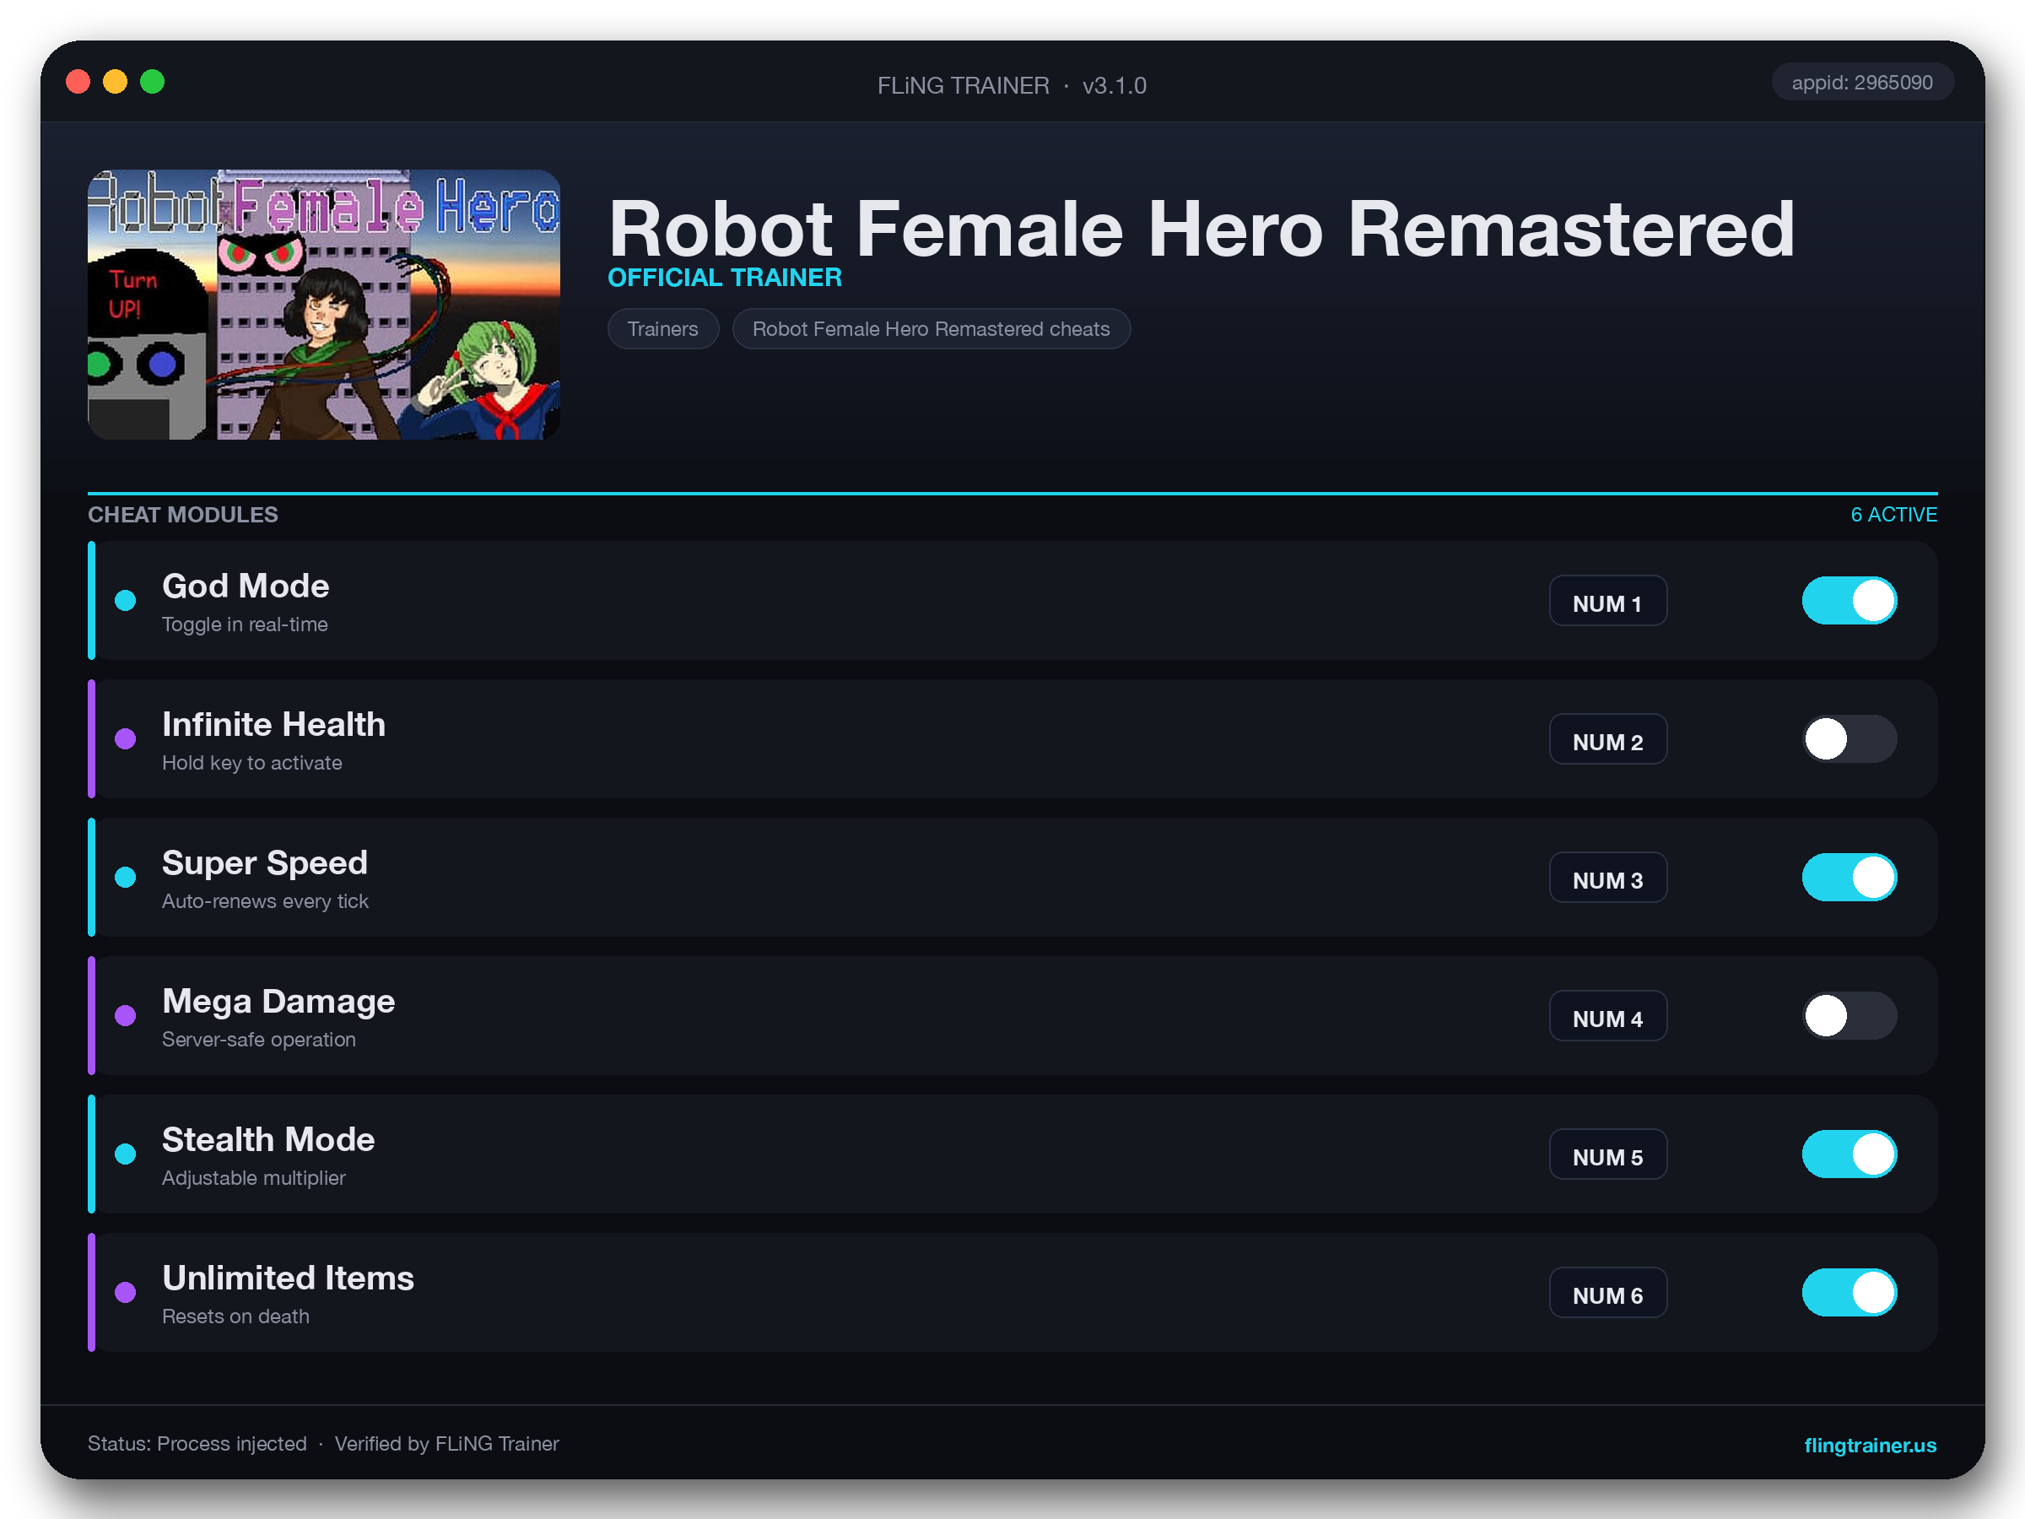Click 'Server-safe operation' description
Image resolution: width=2025 pixels, height=1519 pixels.
259,1039
